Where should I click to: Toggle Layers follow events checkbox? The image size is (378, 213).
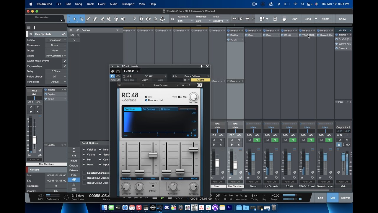click(x=65, y=61)
